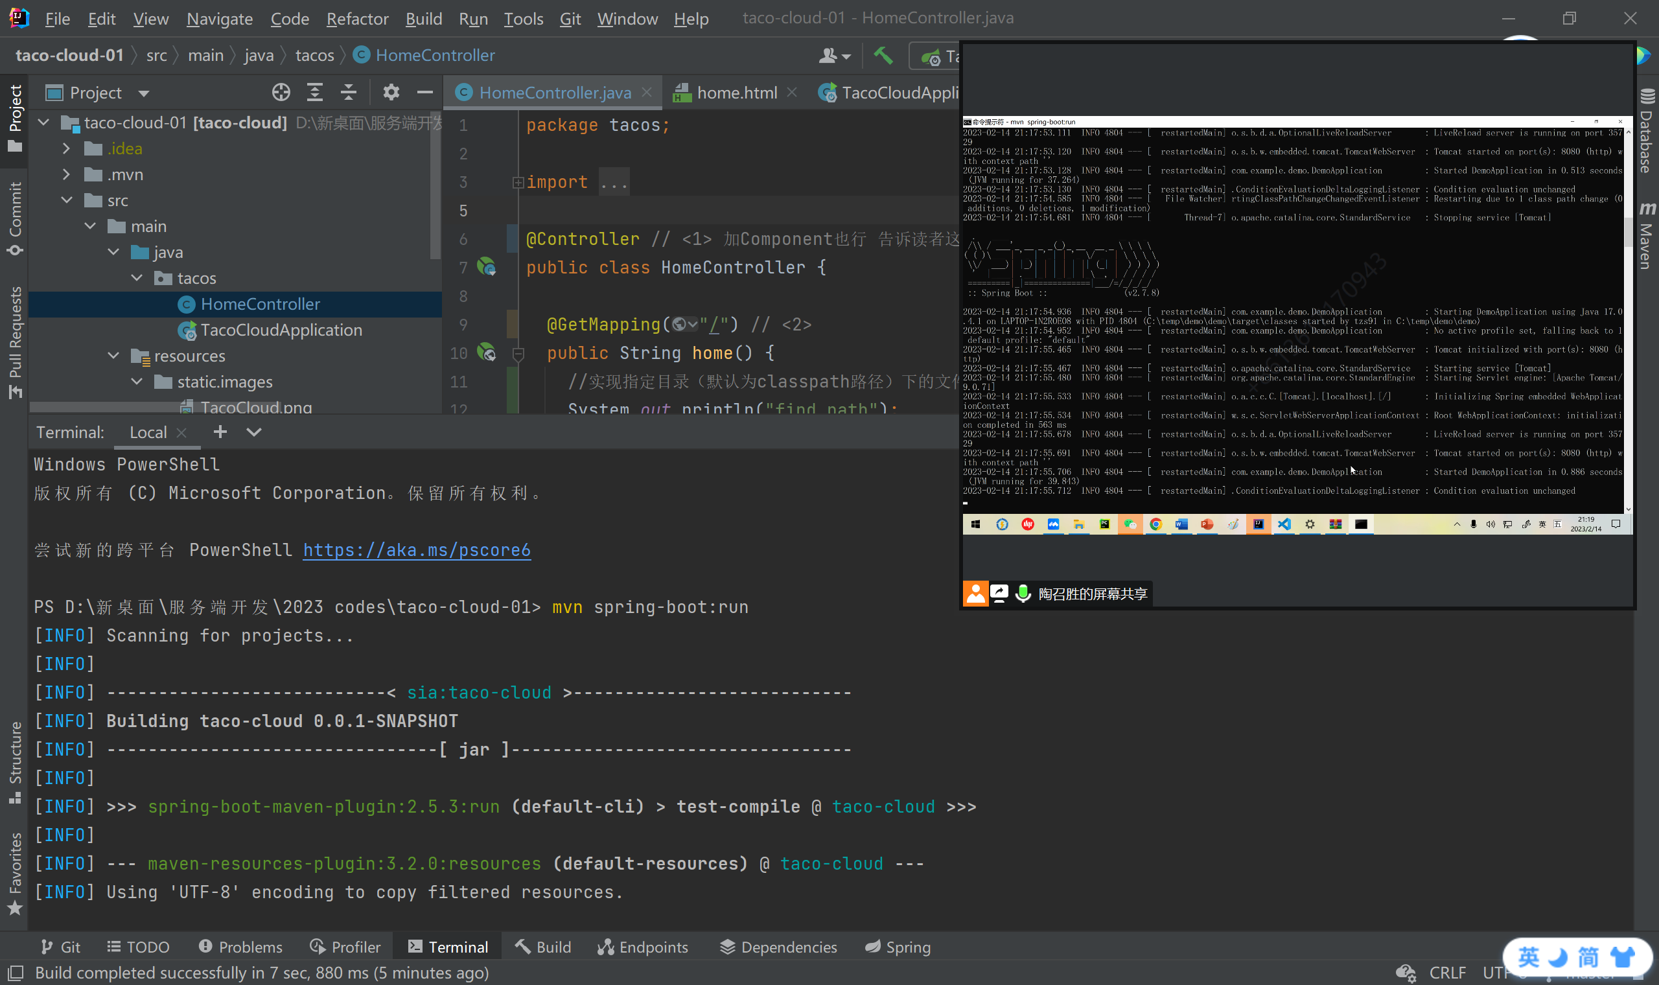Close the home.html editor tab
Screen dimensions: 1659x985
click(x=792, y=92)
